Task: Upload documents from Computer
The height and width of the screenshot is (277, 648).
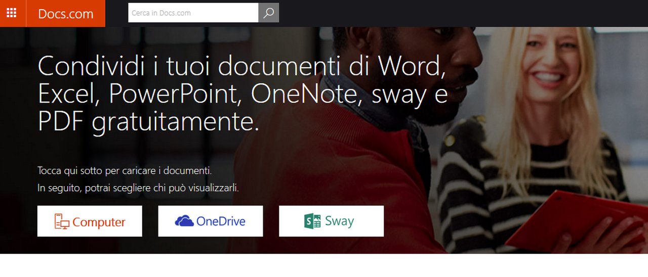Action: tap(90, 221)
